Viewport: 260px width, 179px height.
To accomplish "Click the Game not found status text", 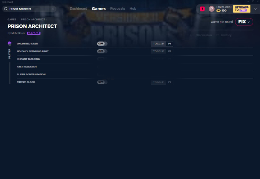I will point(222,21).
